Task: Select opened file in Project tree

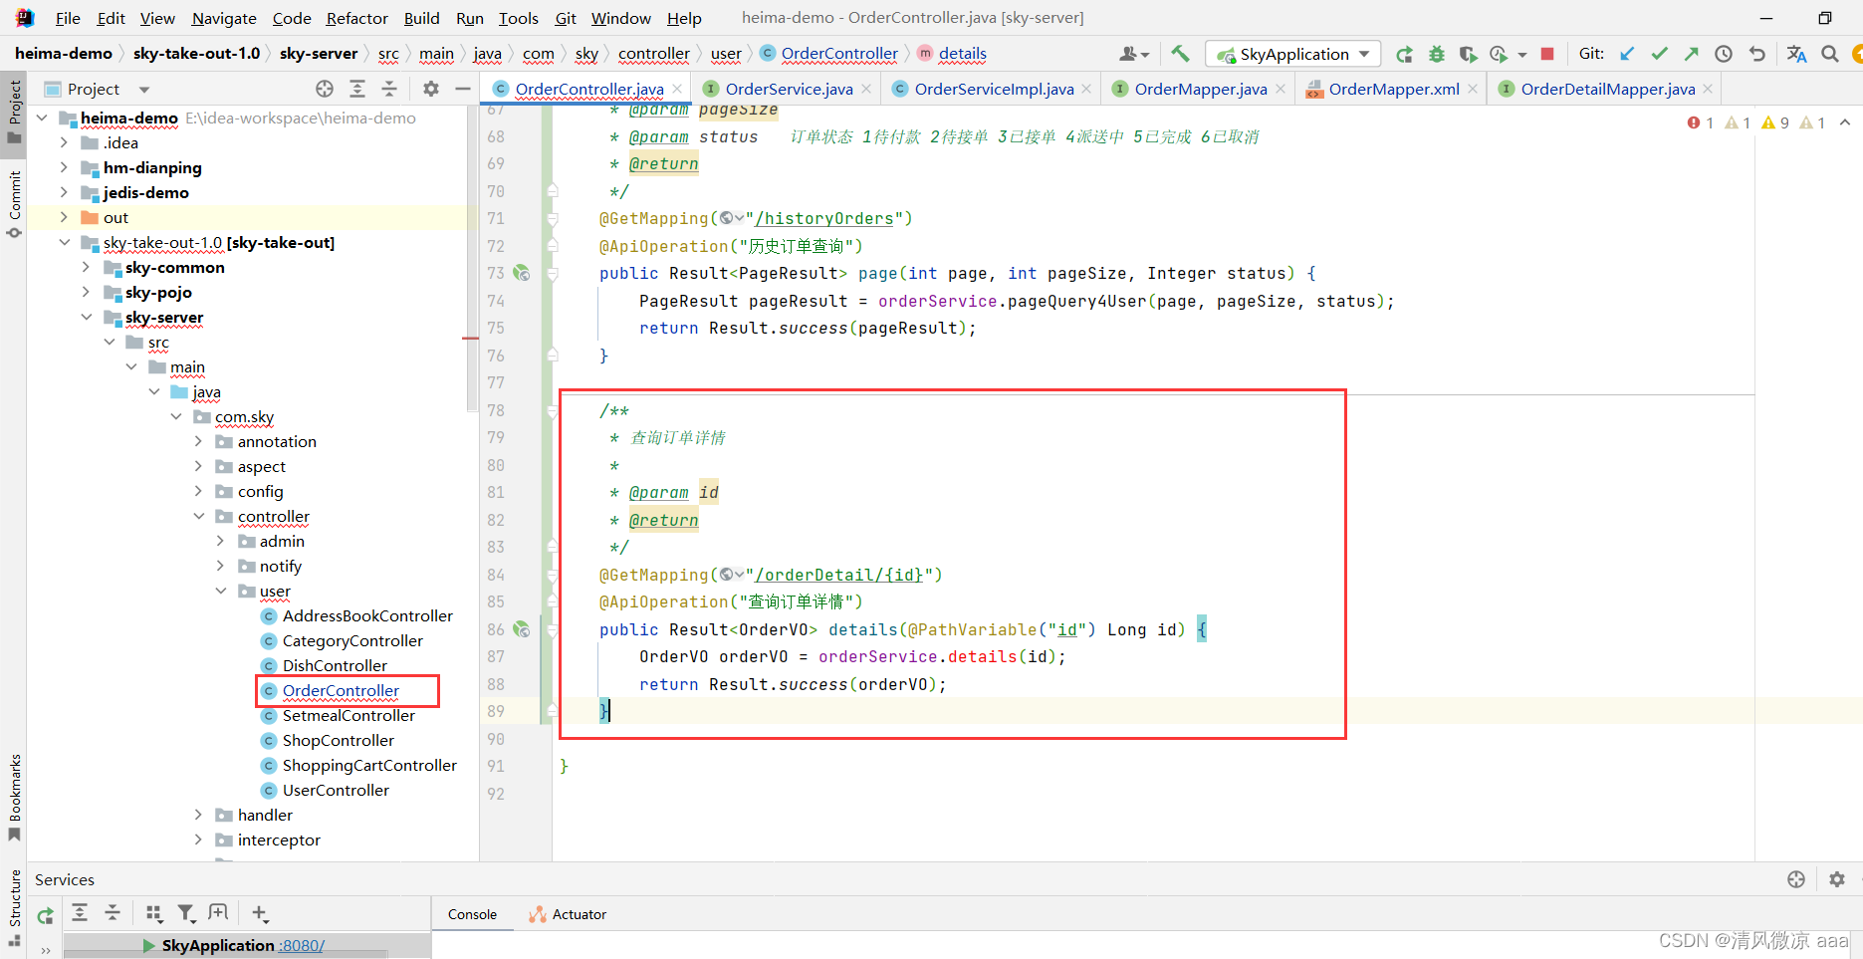Action: coord(325,89)
